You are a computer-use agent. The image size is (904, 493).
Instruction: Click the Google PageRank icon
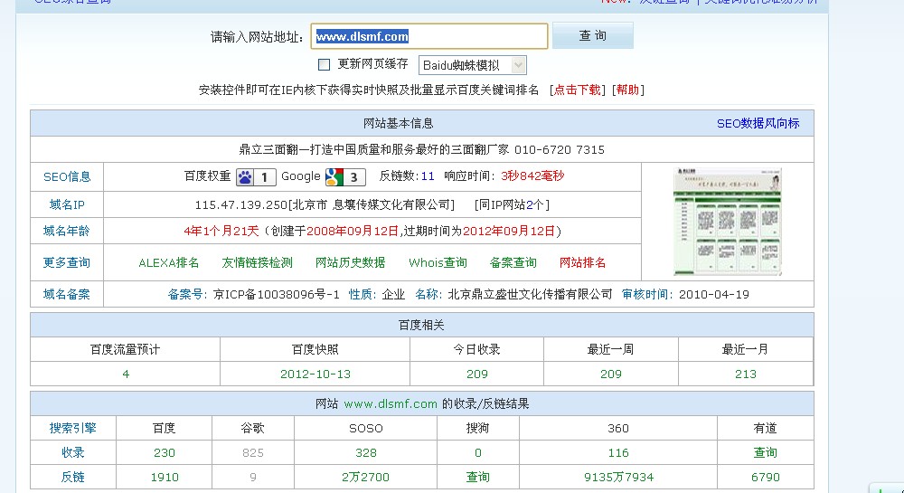(x=345, y=177)
